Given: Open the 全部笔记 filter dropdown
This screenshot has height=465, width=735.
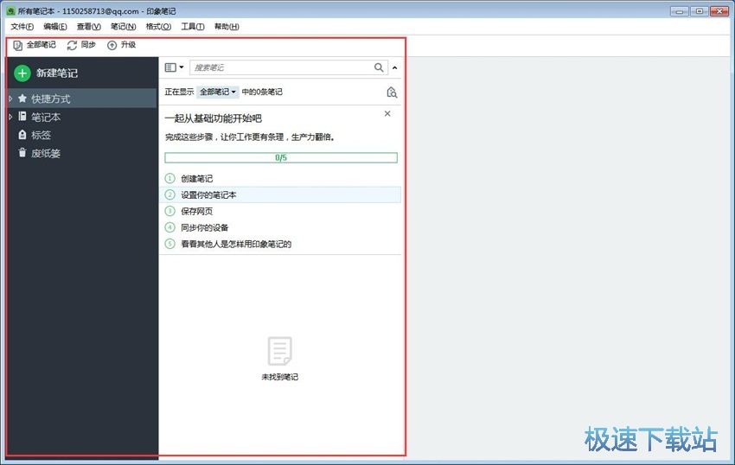Looking at the screenshot, I should pyautogui.click(x=218, y=92).
